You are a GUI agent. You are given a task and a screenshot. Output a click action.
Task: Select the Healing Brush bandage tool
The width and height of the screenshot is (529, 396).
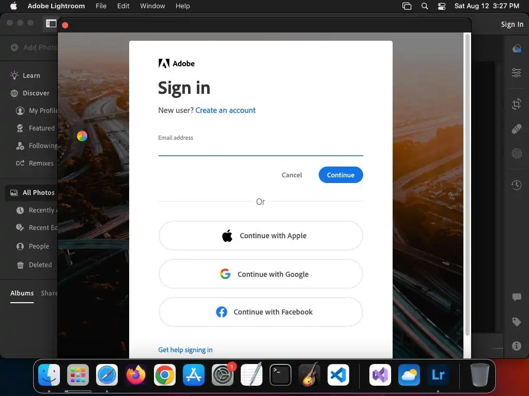[x=517, y=129]
